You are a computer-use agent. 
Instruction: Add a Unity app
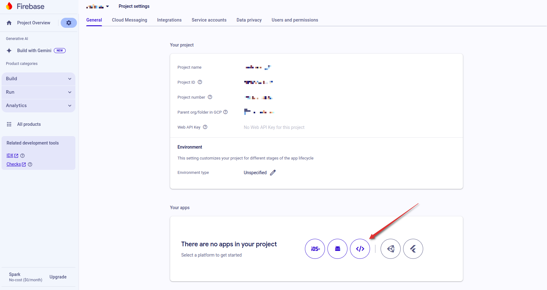tap(391, 249)
